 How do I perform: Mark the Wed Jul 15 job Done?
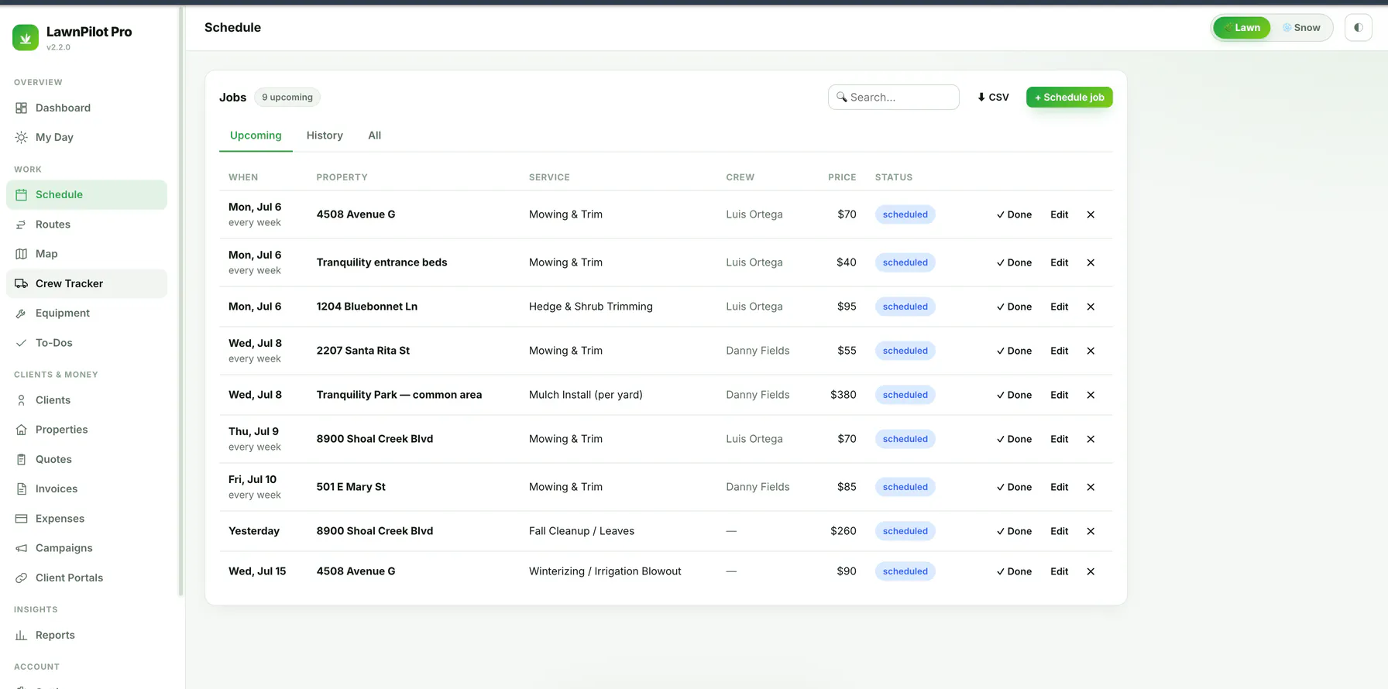point(1014,571)
